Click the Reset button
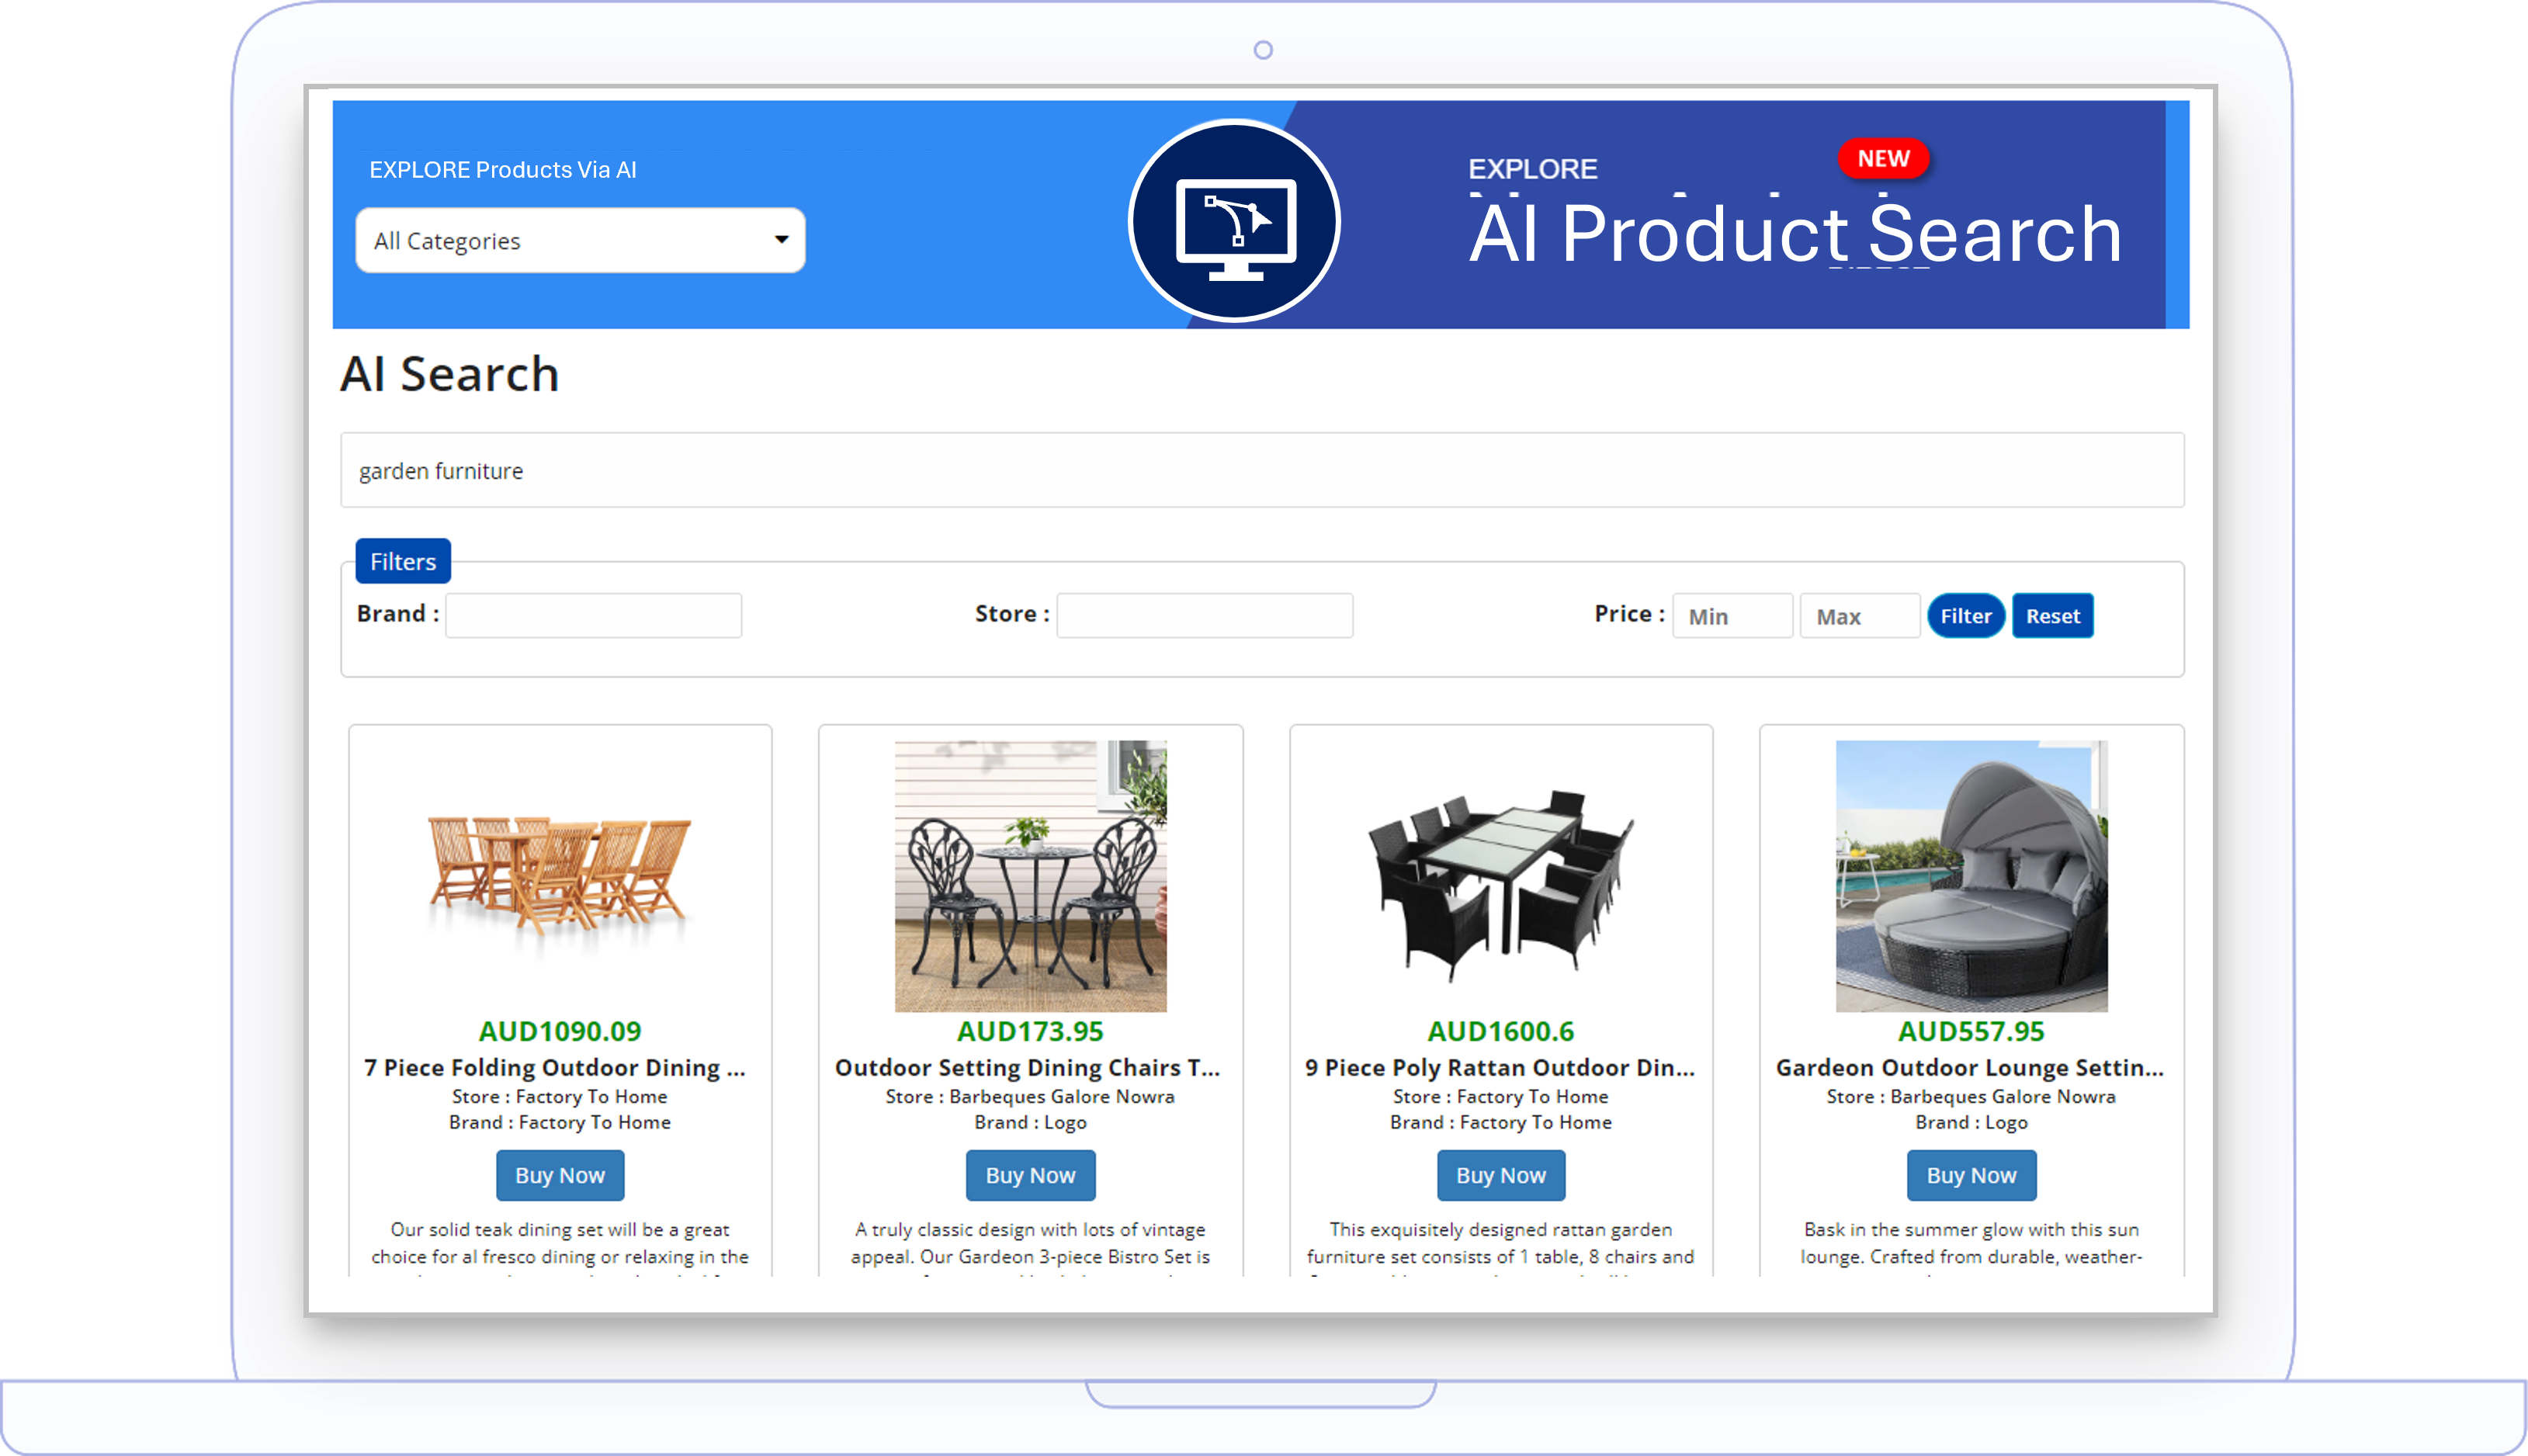The image size is (2528, 1456). click(x=2052, y=616)
